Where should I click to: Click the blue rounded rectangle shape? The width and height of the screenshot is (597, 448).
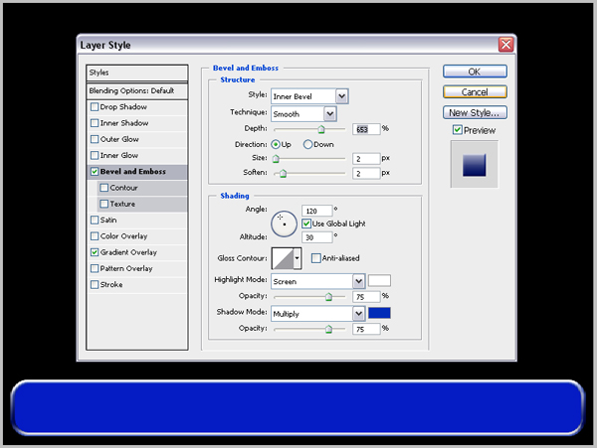tap(298, 407)
